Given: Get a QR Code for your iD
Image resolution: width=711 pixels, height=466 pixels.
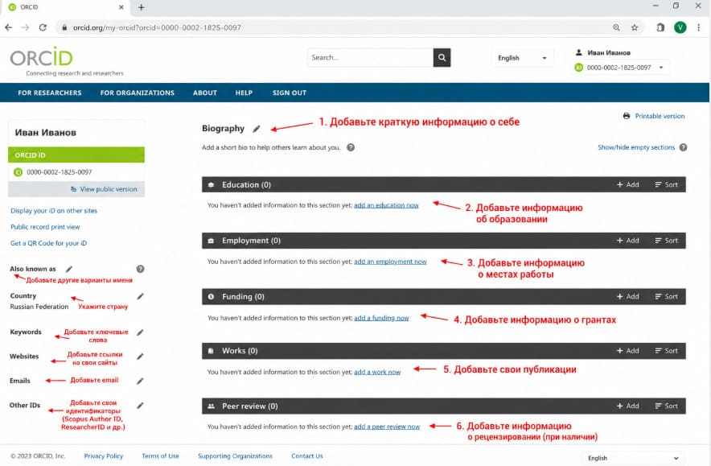Looking at the screenshot, I should [x=48, y=243].
